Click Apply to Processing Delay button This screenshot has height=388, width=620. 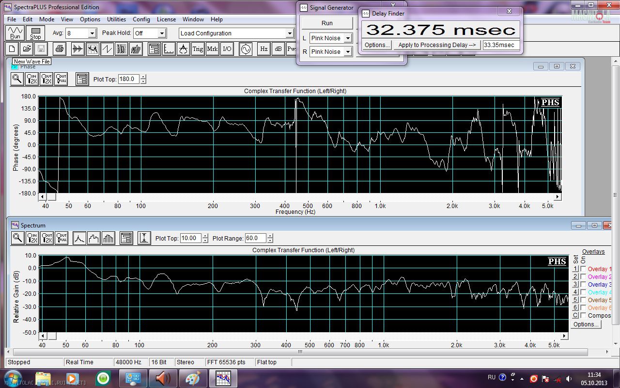click(x=436, y=45)
